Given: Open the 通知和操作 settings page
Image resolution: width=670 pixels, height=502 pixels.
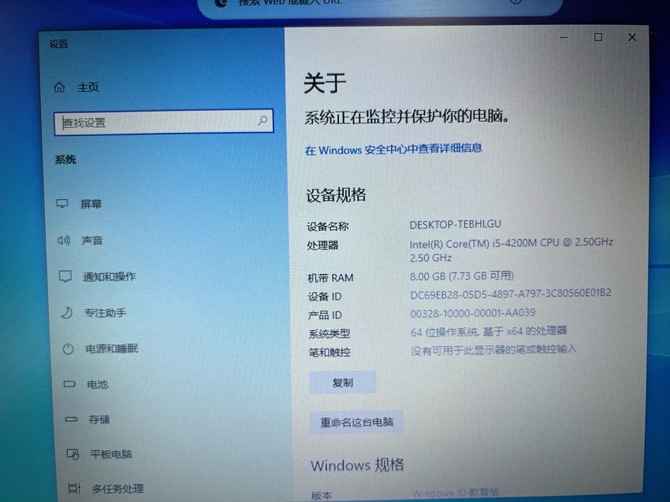Looking at the screenshot, I should pyautogui.click(x=110, y=277).
